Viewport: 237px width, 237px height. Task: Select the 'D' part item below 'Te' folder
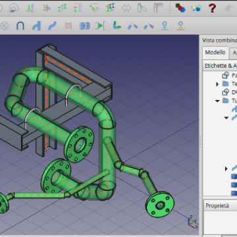(x=229, y=92)
